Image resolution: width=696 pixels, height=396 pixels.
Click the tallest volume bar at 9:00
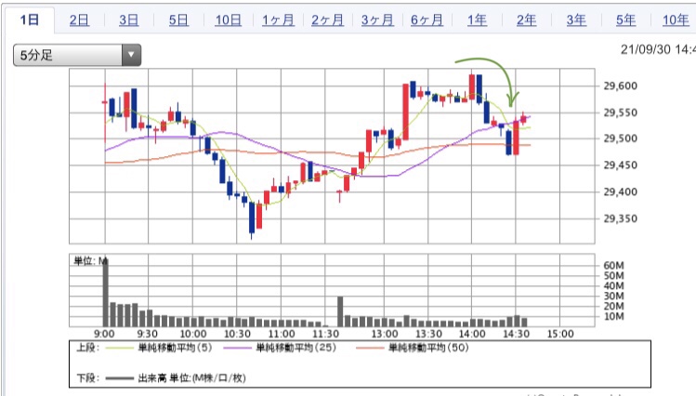[106, 291]
